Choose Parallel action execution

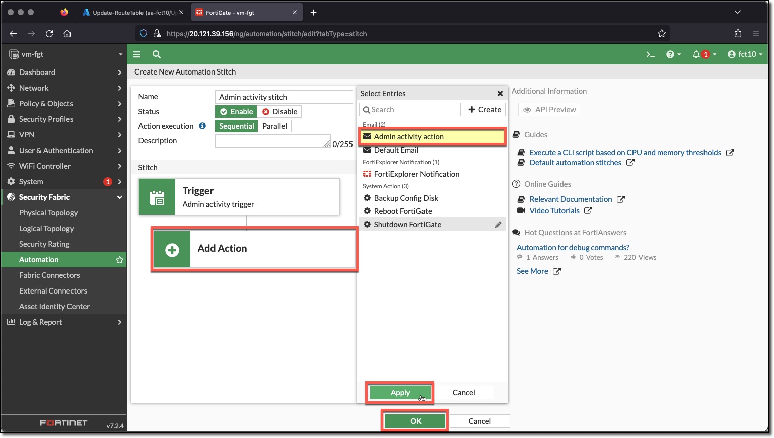point(274,126)
